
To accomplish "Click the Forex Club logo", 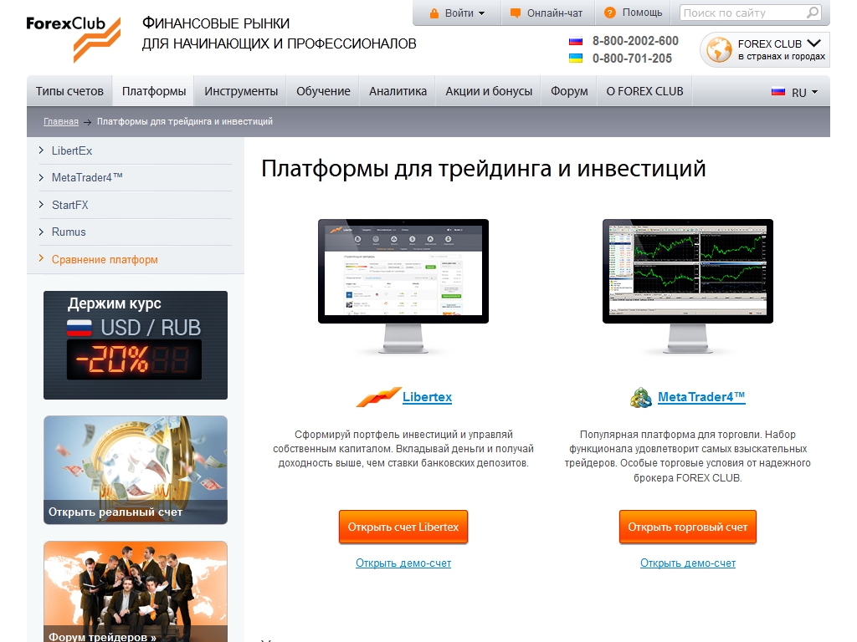I will 73,38.
